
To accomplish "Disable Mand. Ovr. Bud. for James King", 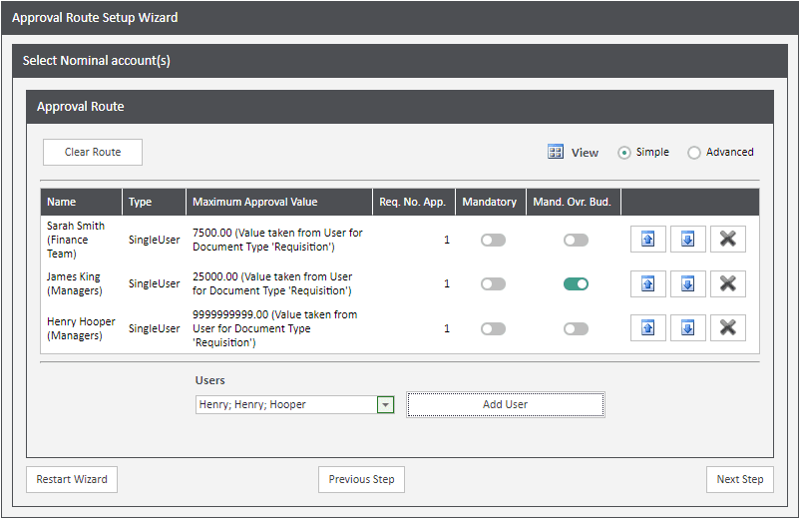I will click(x=576, y=284).
